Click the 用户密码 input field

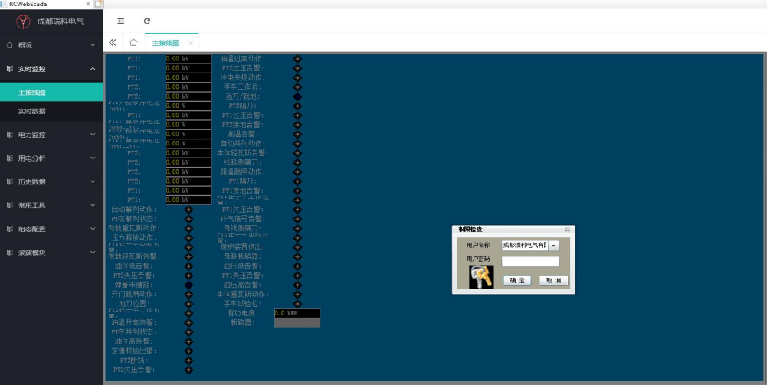pos(530,262)
